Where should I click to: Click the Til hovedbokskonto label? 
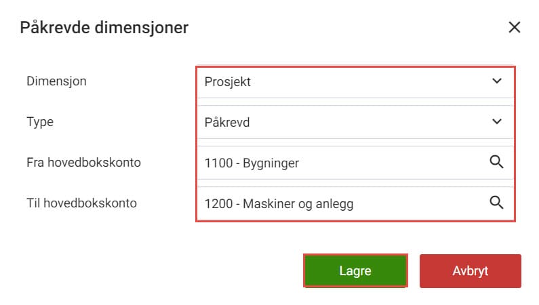pos(81,203)
